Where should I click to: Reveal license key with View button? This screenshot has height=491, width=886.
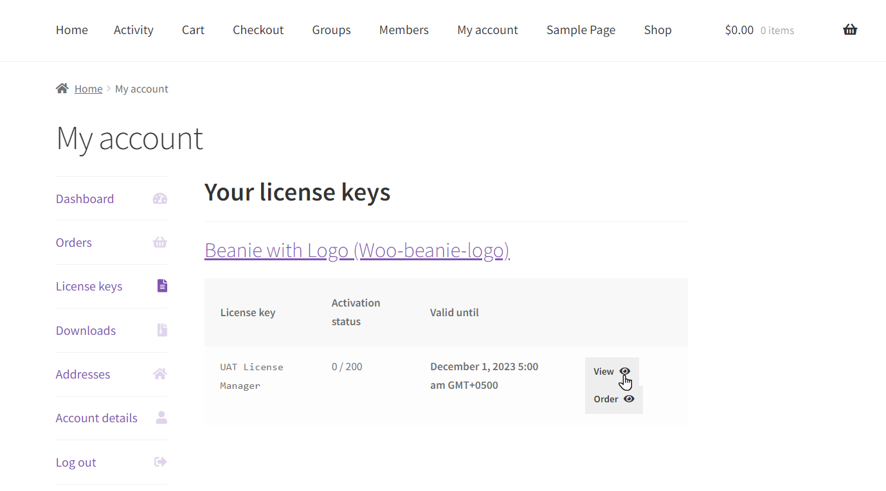click(611, 371)
